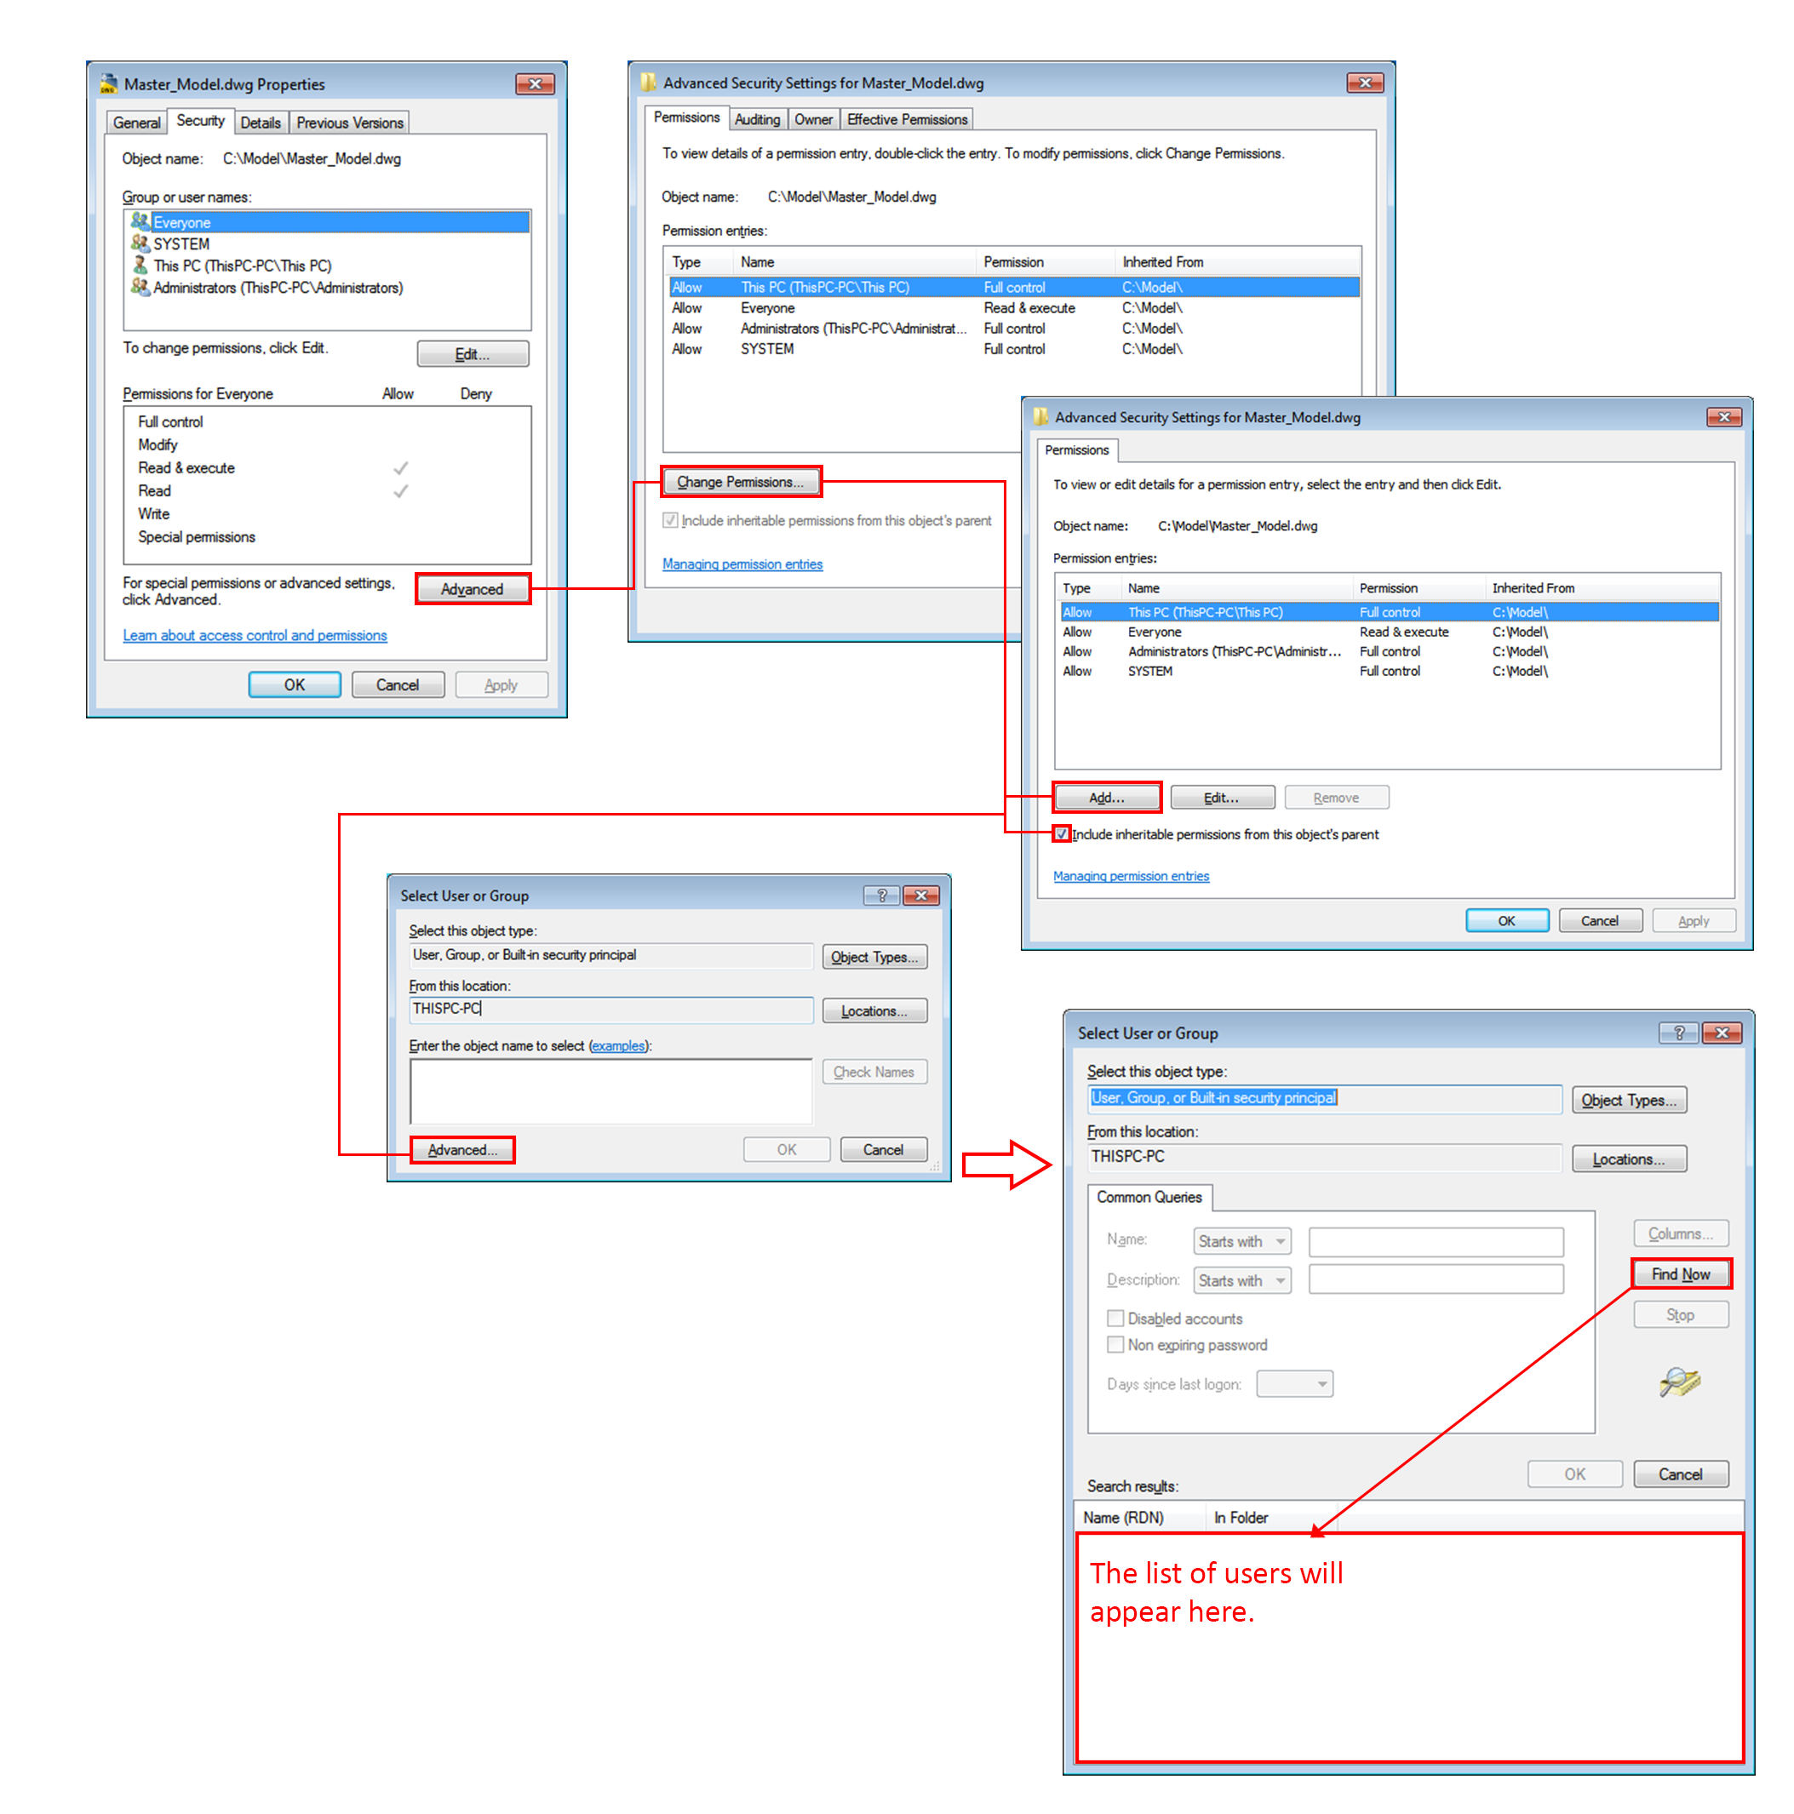The width and height of the screenshot is (1794, 1814).
Task: Open Learn about access control link
Action: click(255, 636)
